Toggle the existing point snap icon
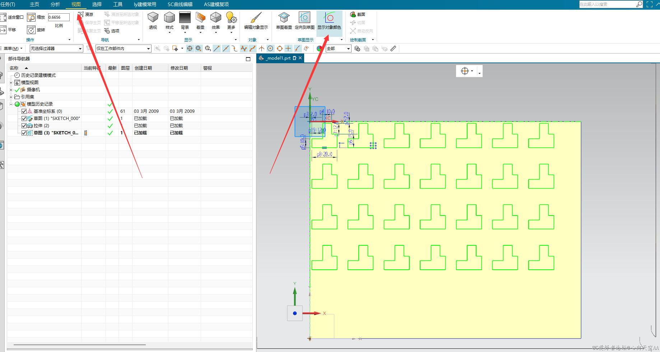 (288, 48)
